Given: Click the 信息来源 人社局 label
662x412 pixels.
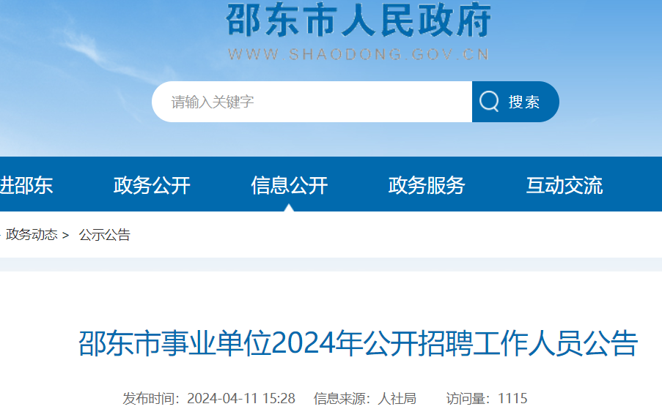Looking at the screenshot, I should (364, 399).
